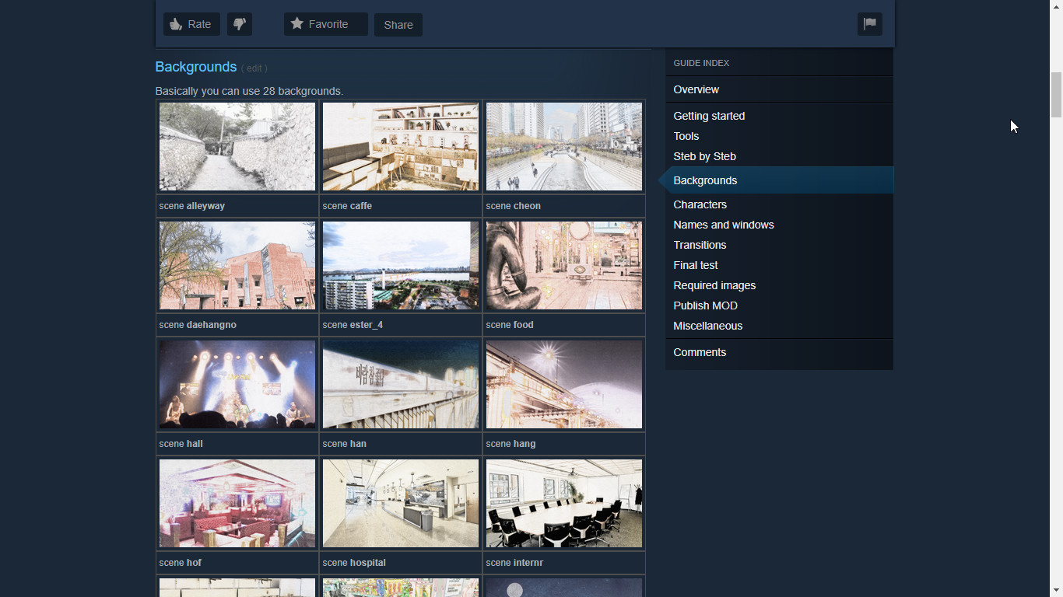View the scene caffe background image
Image resolution: width=1063 pixels, height=597 pixels.
coord(401,146)
